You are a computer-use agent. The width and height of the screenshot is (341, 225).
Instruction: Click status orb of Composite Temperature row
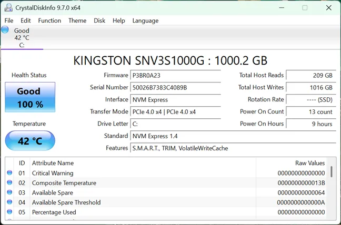(9, 182)
